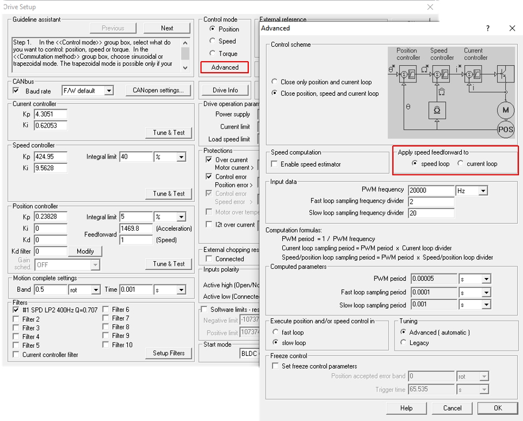Enable speed estimator
Screen dimensions: 523x421
click(273, 164)
